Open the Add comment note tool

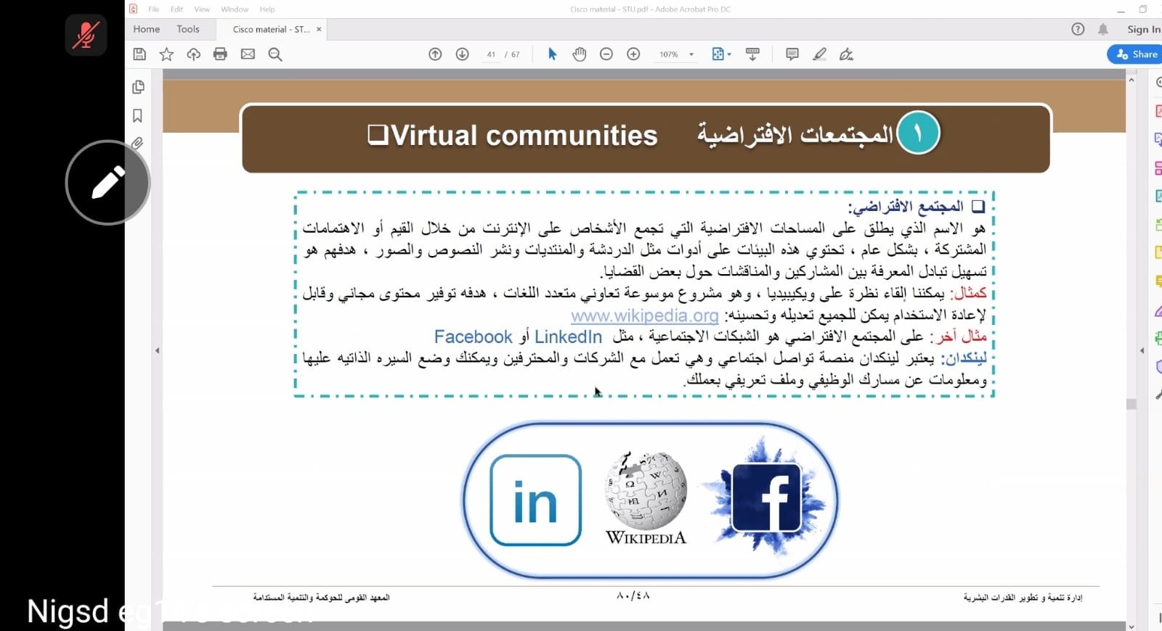click(792, 54)
